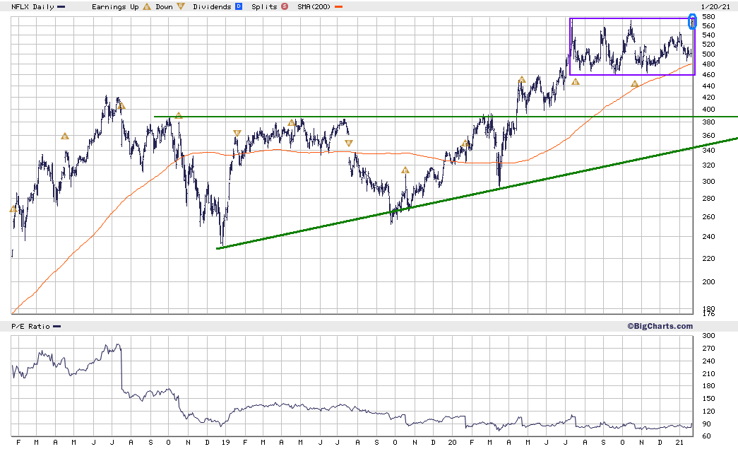This screenshot has width=738, height=449.
Task: Click the orange SMA(200) legend line swatch
Action: (x=338, y=7)
